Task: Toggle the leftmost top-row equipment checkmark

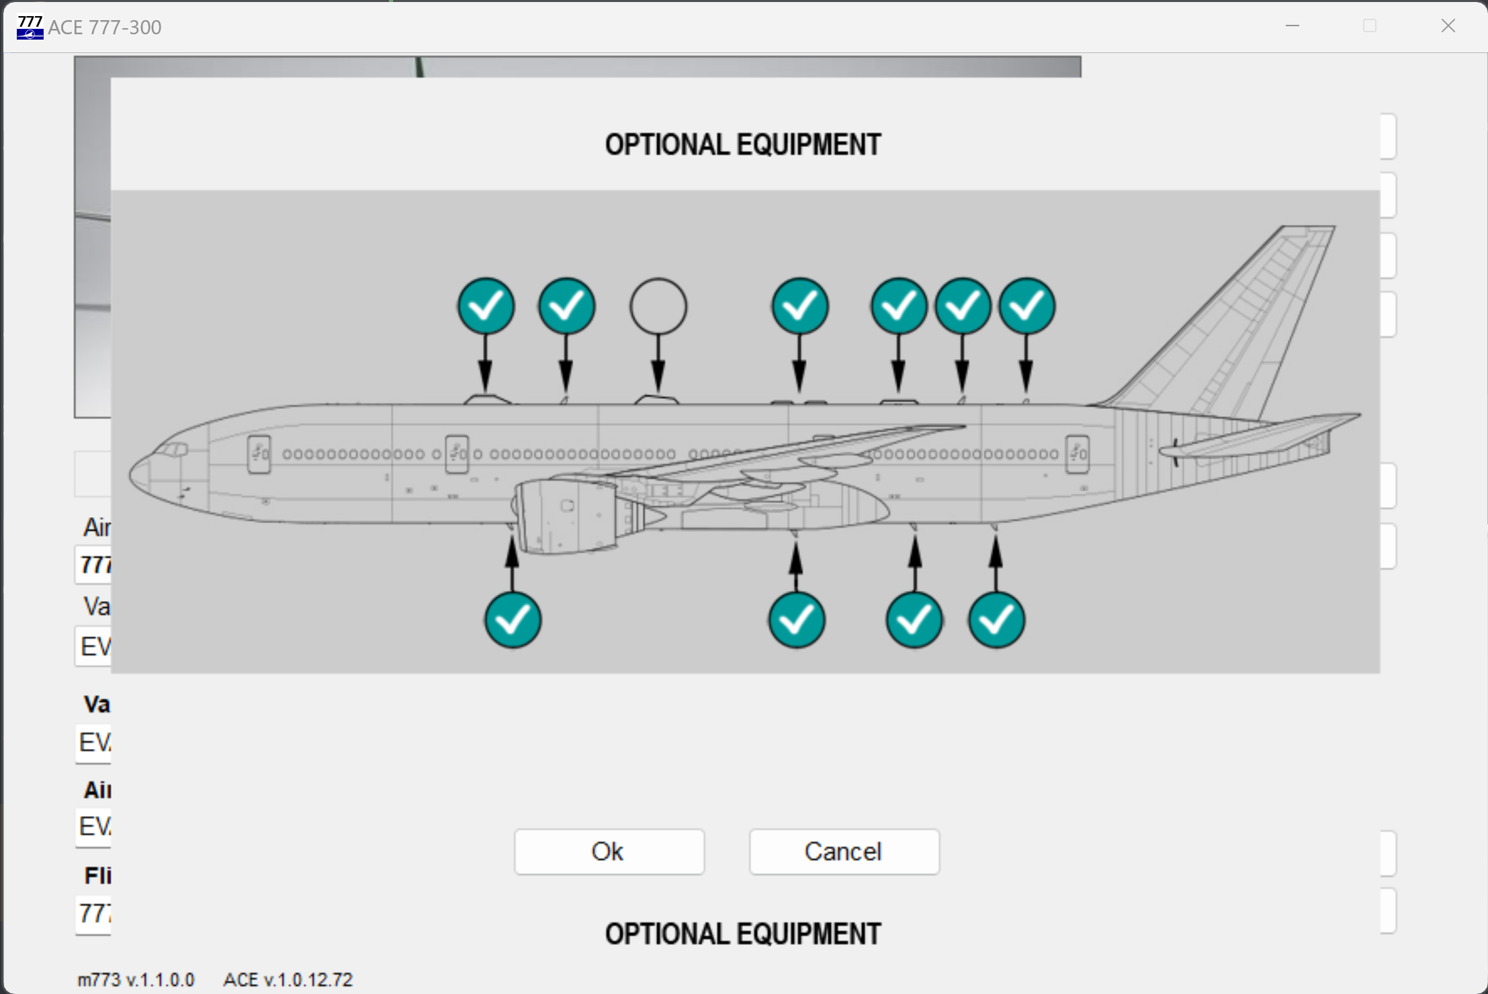Action: (x=486, y=306)
